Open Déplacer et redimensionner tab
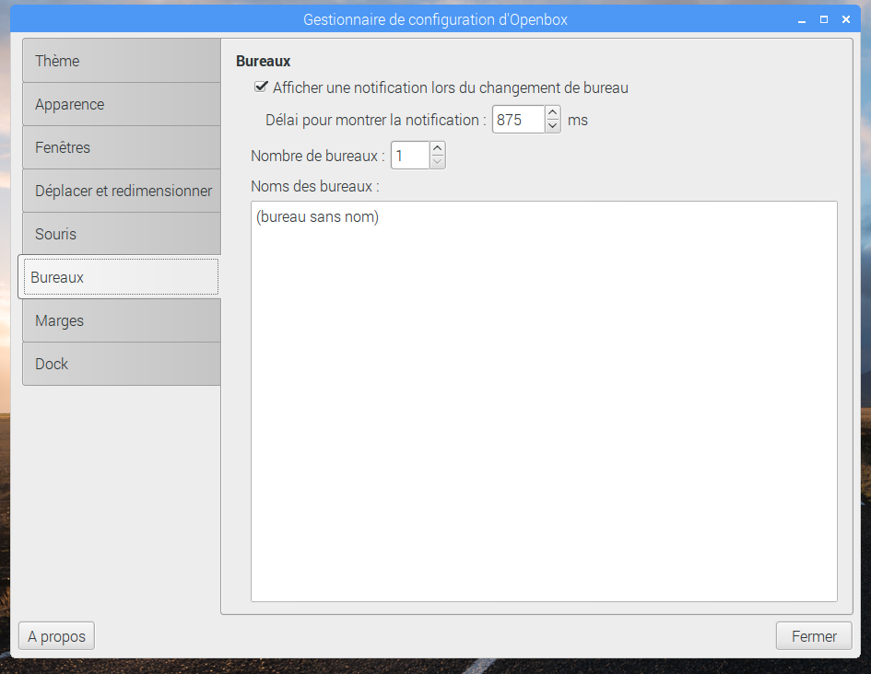This screenshot has width=871, height=674. [122, 191]
